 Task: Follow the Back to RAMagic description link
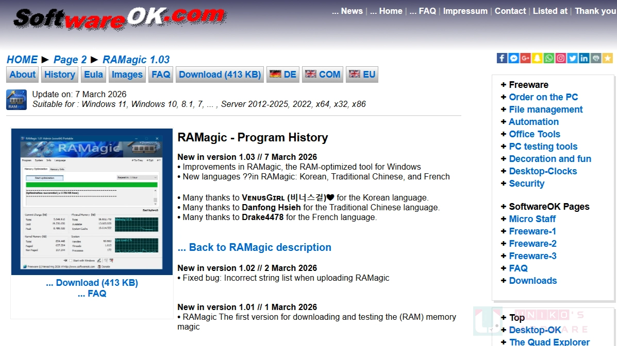click(254, 247)
